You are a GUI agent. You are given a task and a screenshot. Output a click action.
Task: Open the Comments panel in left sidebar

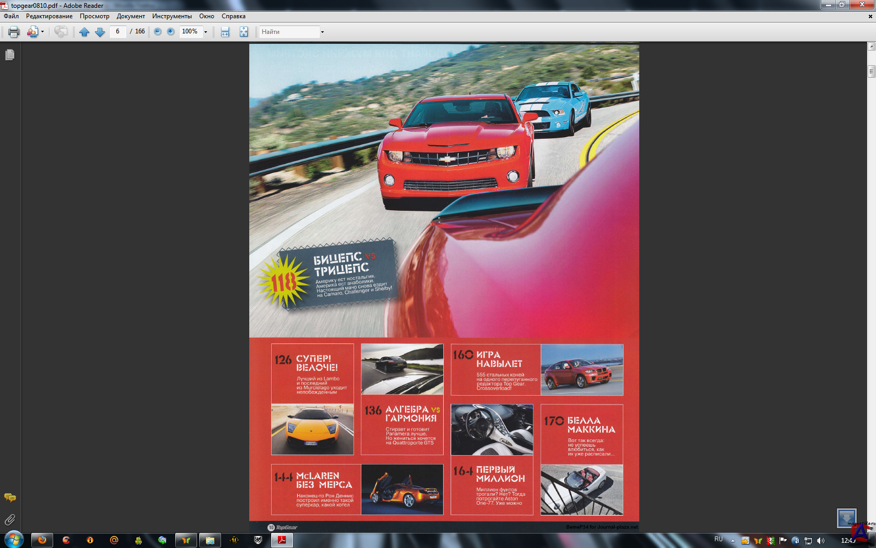[10, 498]
